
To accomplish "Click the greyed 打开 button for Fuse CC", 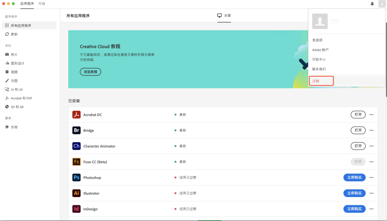I will pos(358,162).
